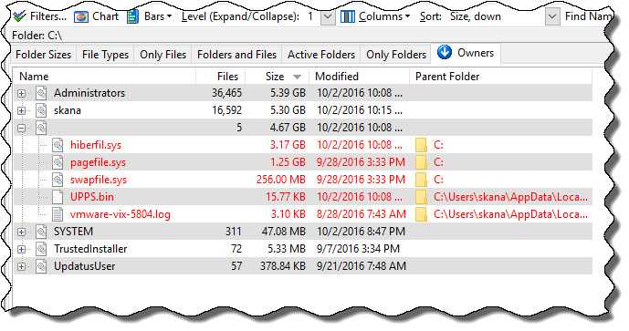Open the Level expand/collapse dropdown
The height and width of the screenshot is (331, 629).
[x=328, y=16]
